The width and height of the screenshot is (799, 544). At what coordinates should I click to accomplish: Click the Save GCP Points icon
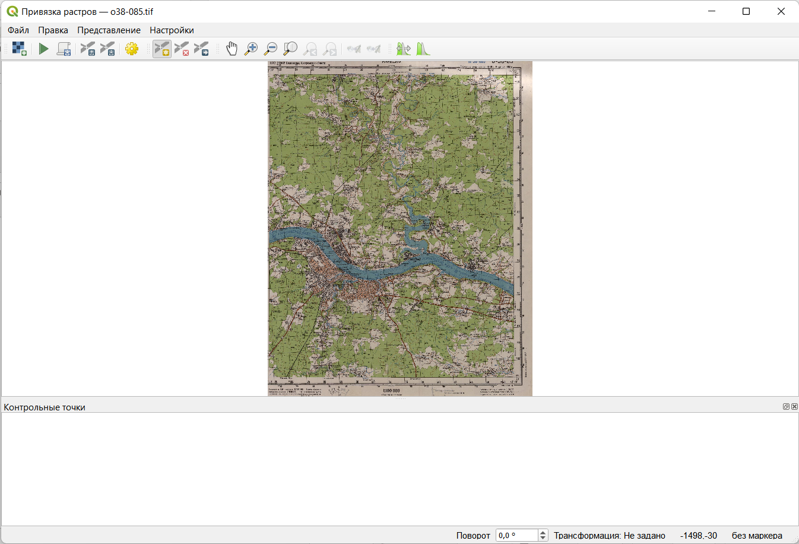click(107, 49)
